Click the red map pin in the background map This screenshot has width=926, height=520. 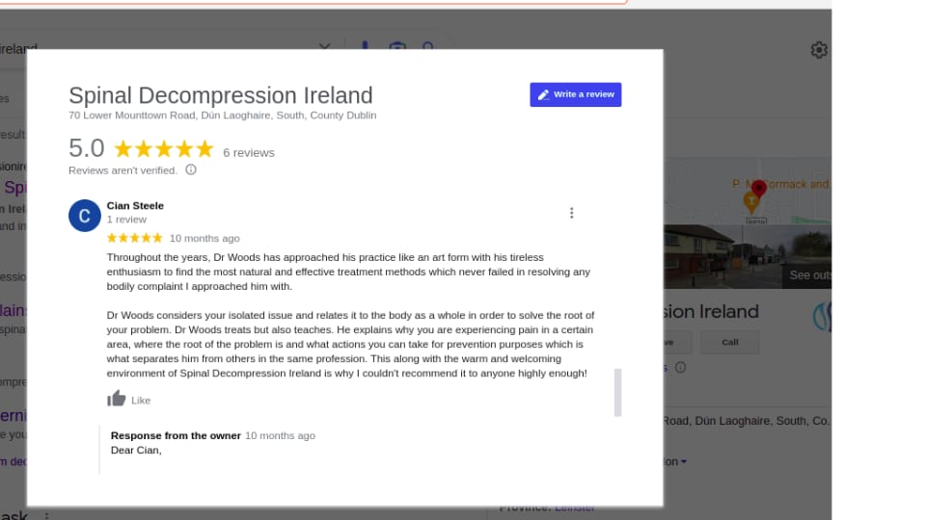[759, 188]
